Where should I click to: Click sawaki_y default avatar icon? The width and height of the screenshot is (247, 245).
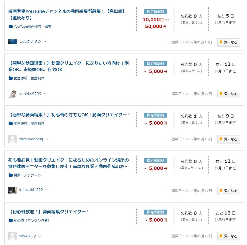[12, 236]
